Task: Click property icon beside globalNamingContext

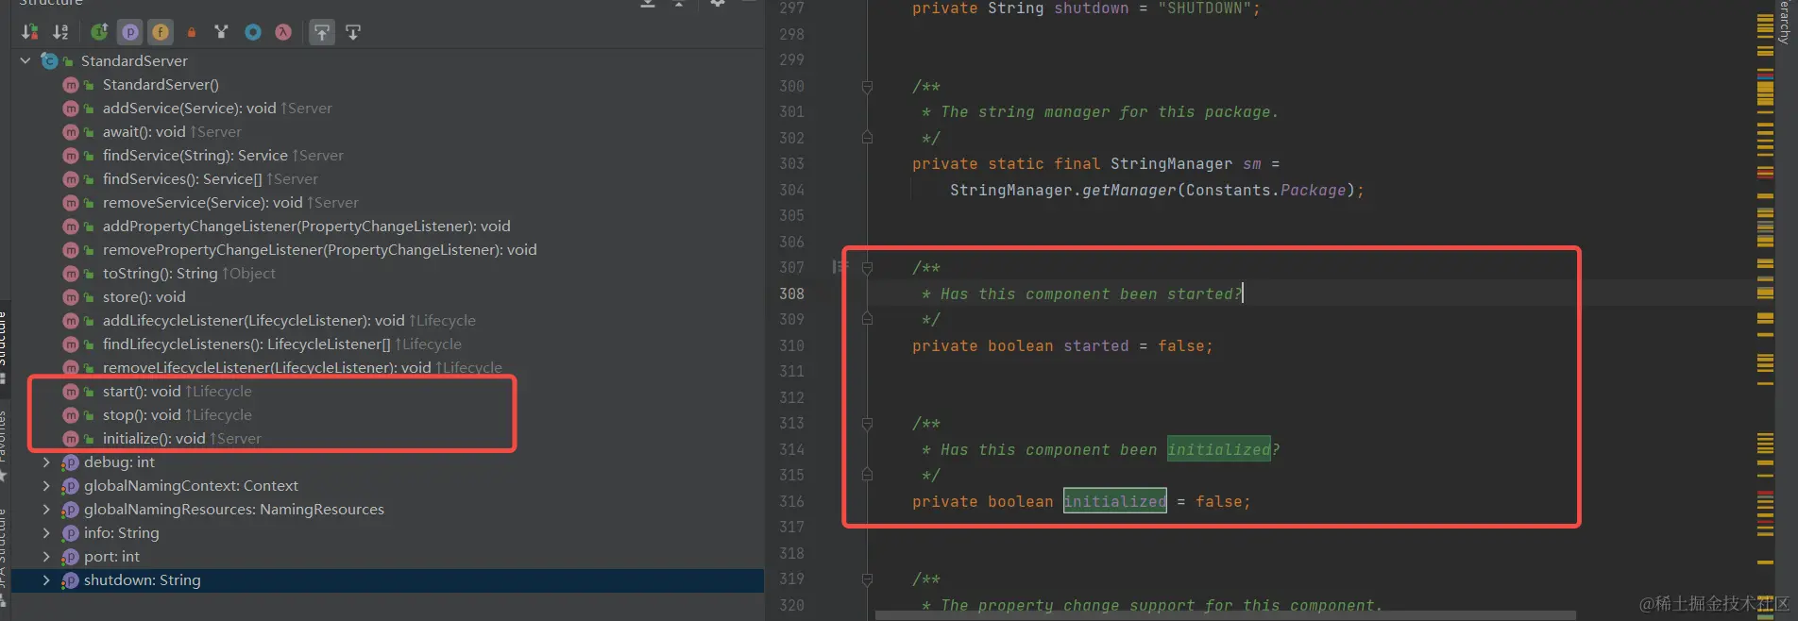Action: [x=70, y=486]
